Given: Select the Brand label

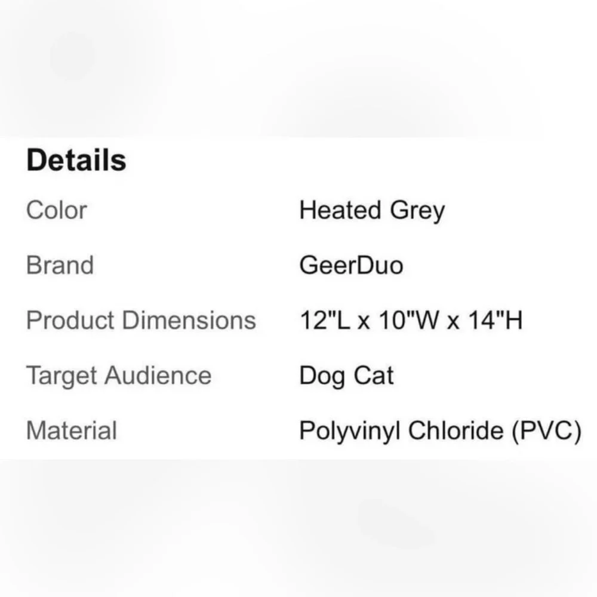Looking at the screenshot, I should click(x=60, y=265).
